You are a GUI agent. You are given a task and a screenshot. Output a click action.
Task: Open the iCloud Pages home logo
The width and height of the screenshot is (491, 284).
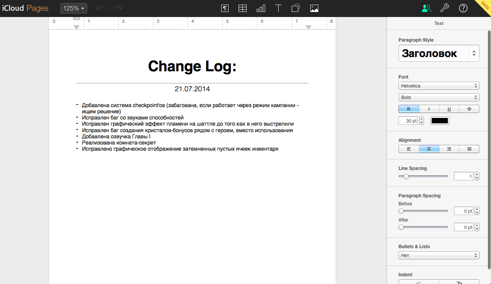[25, 8]
